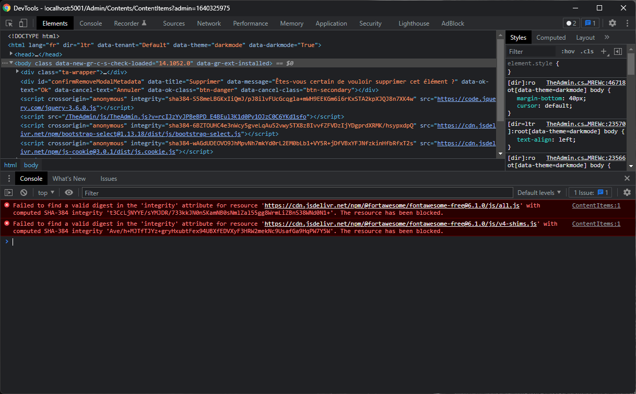The image size is (636, 394).
Task: Create a live expression using the eye icon
Action: click(68, 192)
